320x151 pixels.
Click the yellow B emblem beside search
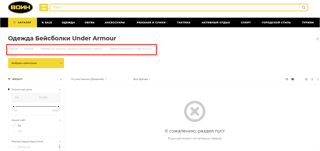pyautogui.click(x=44, y=7)
